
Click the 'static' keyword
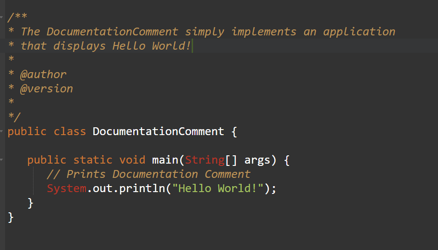[93, 160]
